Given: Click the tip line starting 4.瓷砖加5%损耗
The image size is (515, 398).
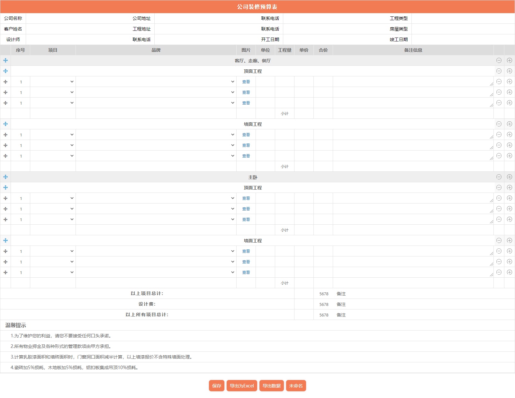Looking at the screenshot, I should (x=75, y=368).
